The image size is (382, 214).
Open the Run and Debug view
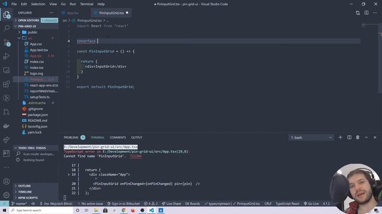7,56
